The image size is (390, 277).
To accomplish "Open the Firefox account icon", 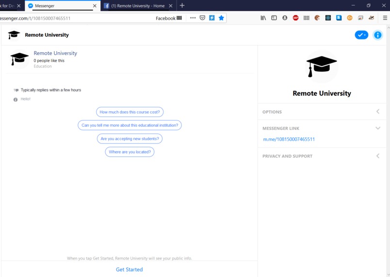I will (x=285, y=18).
